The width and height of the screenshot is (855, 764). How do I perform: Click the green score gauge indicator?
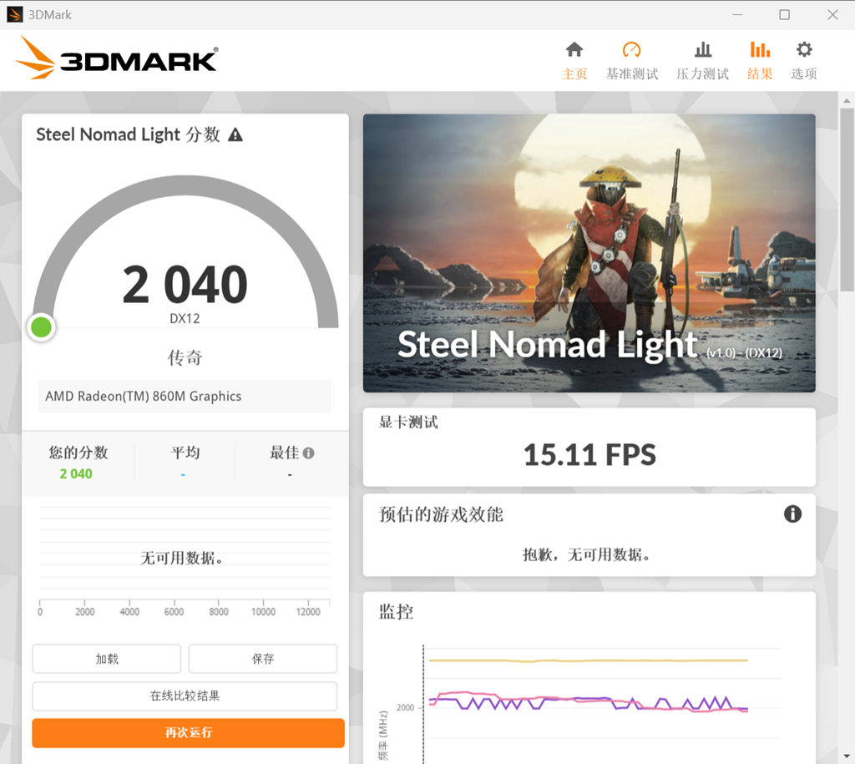coord(42,327)
